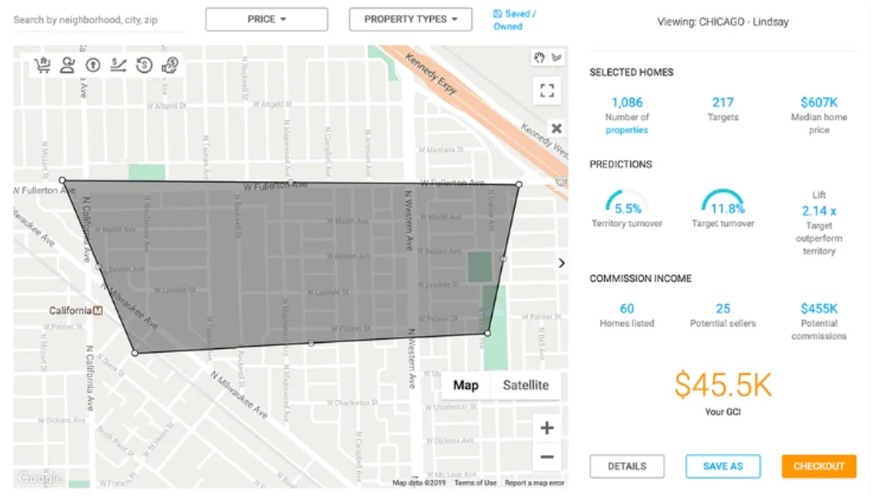Switch to Satellite view
The image size is (871, 500).
pyautogui.click(x=525, y=385)
